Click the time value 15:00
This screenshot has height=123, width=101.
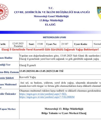tap(40, 44)
